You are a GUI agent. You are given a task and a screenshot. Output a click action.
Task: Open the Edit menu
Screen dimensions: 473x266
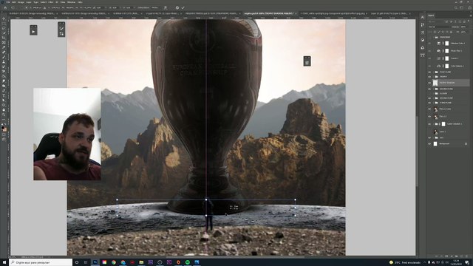click(x=14, y=2)
